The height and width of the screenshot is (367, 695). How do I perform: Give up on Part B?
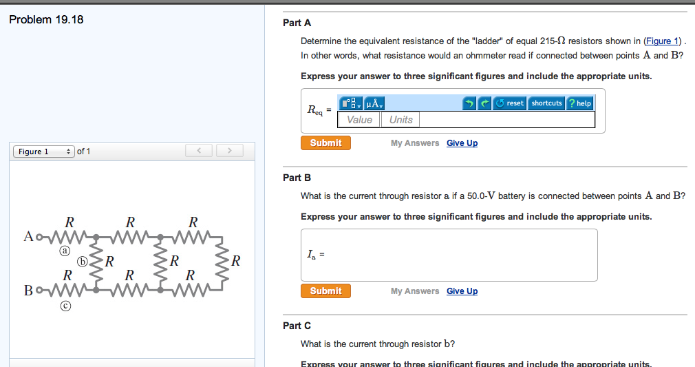[462, 291]
